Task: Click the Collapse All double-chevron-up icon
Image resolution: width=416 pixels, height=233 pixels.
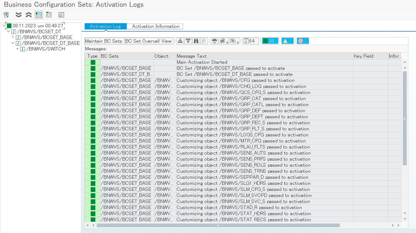Action: tap(28, 15)
